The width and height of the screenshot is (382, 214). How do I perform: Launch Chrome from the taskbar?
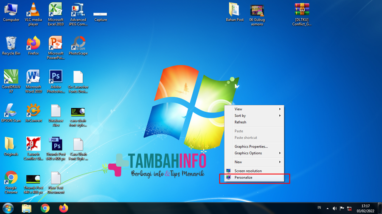[45, 209]
